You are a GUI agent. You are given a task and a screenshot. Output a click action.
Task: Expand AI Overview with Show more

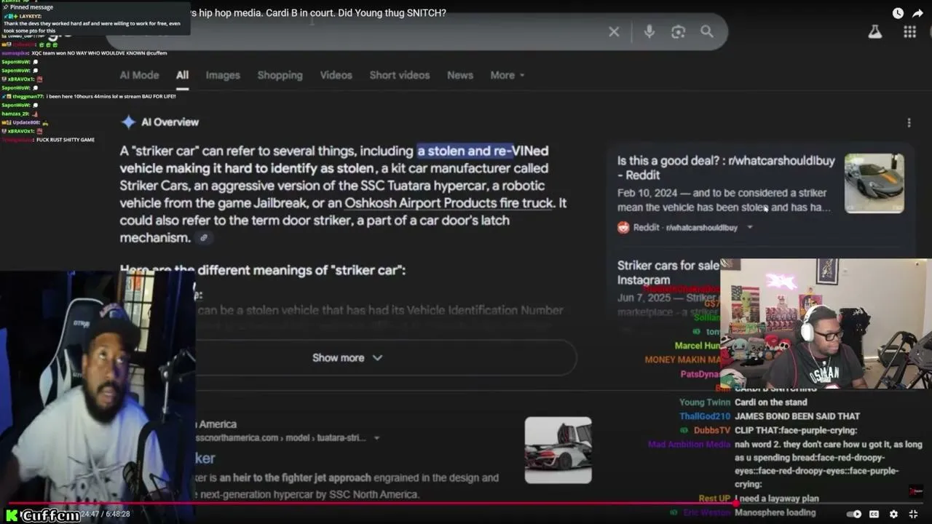(347, 358)
